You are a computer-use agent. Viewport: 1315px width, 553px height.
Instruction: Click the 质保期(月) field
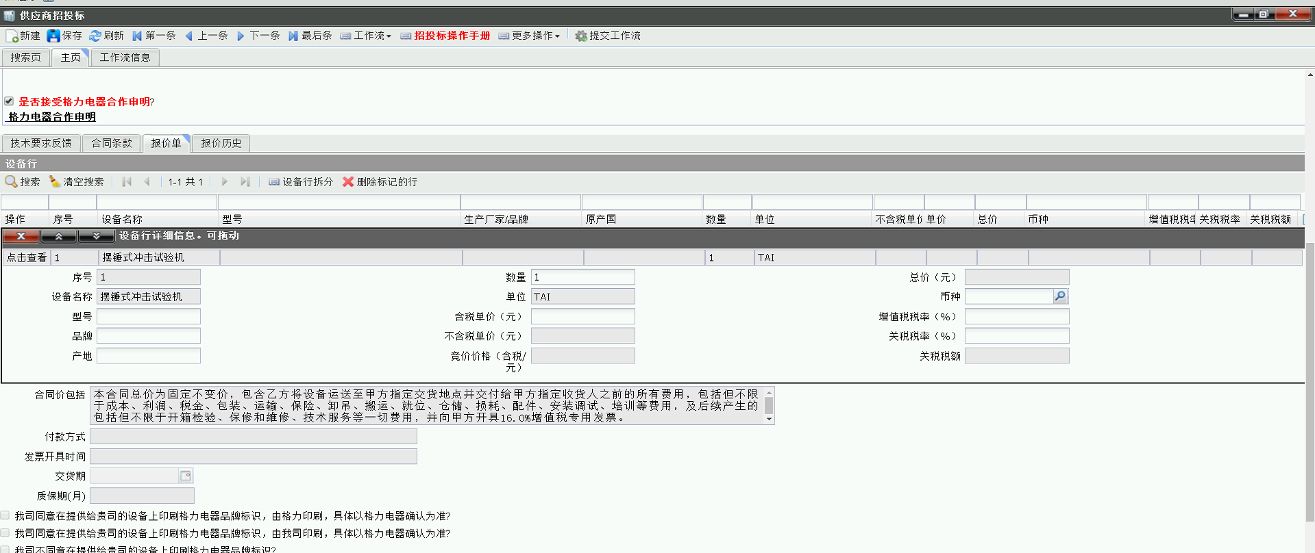coord(143,495)
